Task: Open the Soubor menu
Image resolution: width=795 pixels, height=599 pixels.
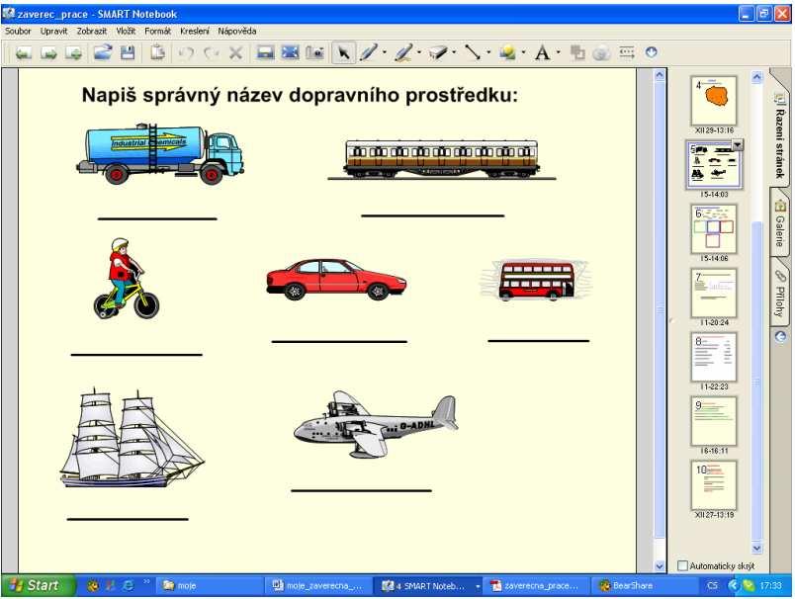Action: point(18,31)
